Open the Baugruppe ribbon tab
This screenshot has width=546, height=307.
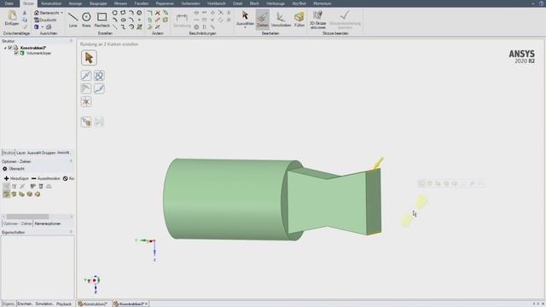coord(98,3)
